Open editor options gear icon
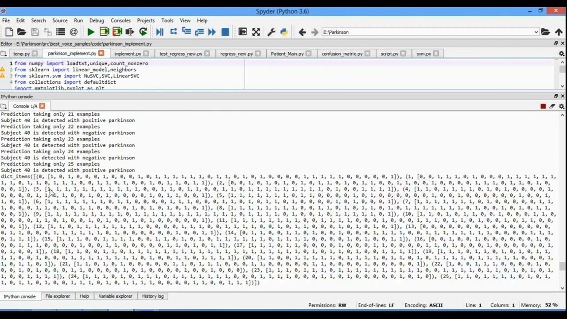Viewport: 567px width, 319px height. pyautogui.click(x=562, y=54)
